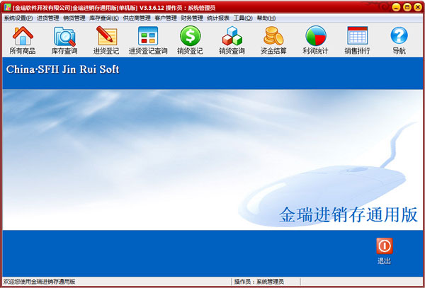Image resolution: width=425 pixels, height=288 pixels.
Task: Click the application icon in title bar
Action: 7,7
